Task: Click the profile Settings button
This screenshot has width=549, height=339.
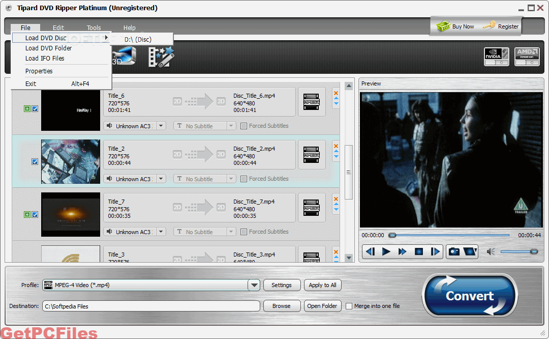Action: (x=282, y=285)
